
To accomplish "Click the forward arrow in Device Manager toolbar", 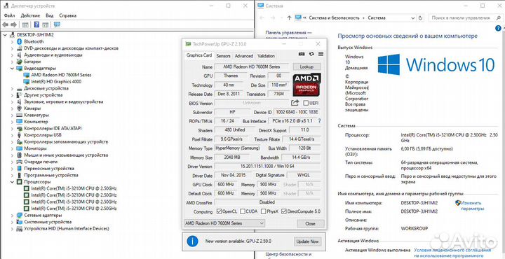I will pyautogui.click(x=13, y=24).
